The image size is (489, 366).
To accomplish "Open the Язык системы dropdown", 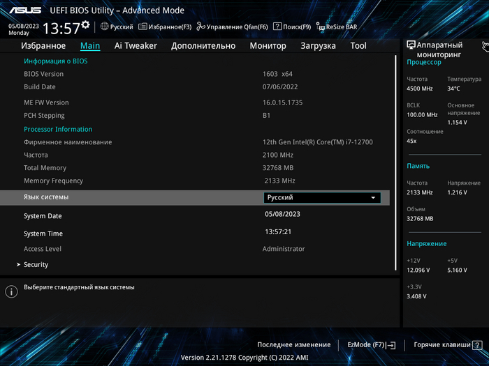I will pos(322,197).
